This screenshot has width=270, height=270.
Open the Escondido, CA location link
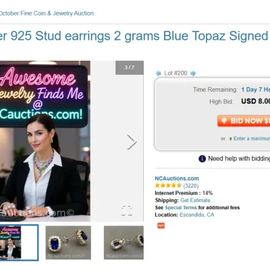197,215
